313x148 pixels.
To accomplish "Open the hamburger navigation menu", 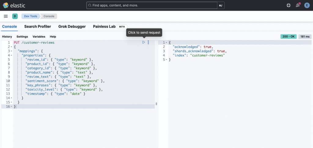I will click(x=6, y=16).
